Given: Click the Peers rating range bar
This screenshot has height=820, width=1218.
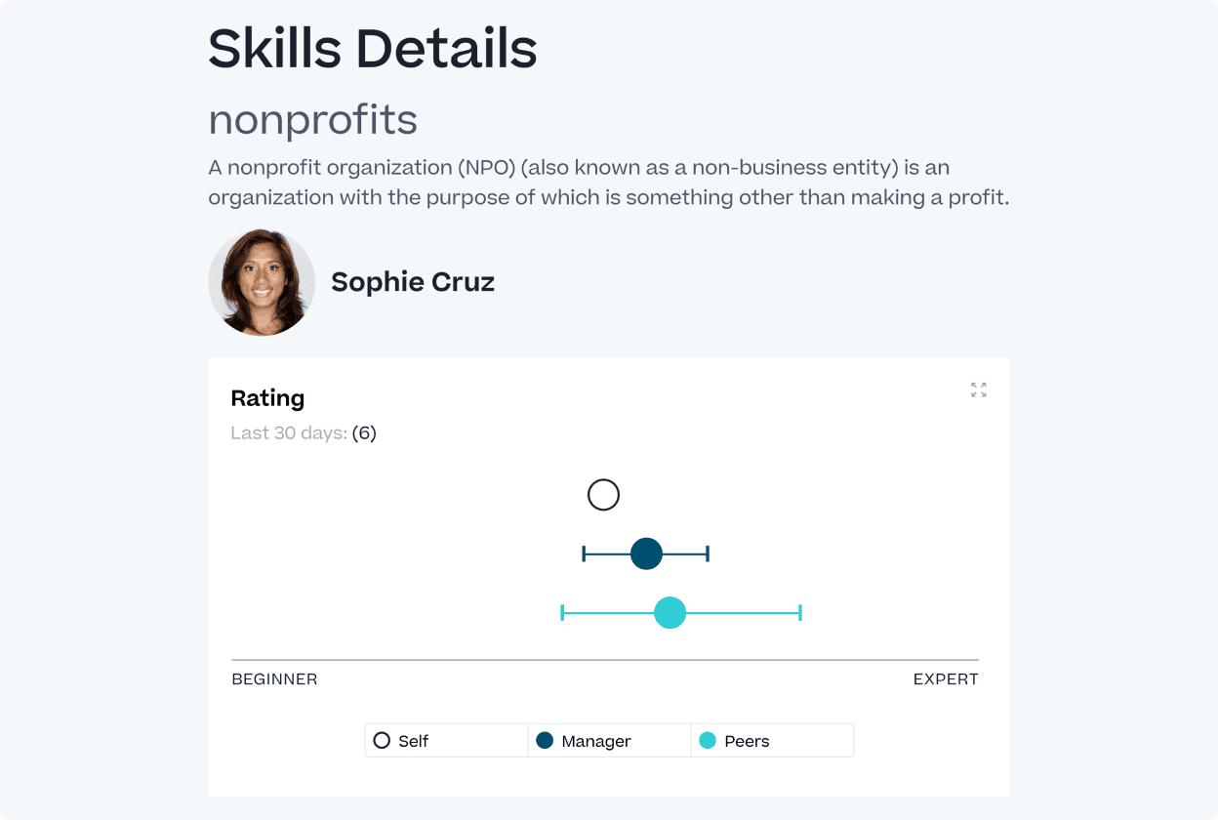Looking at the screenshot, I should (742, 612).
